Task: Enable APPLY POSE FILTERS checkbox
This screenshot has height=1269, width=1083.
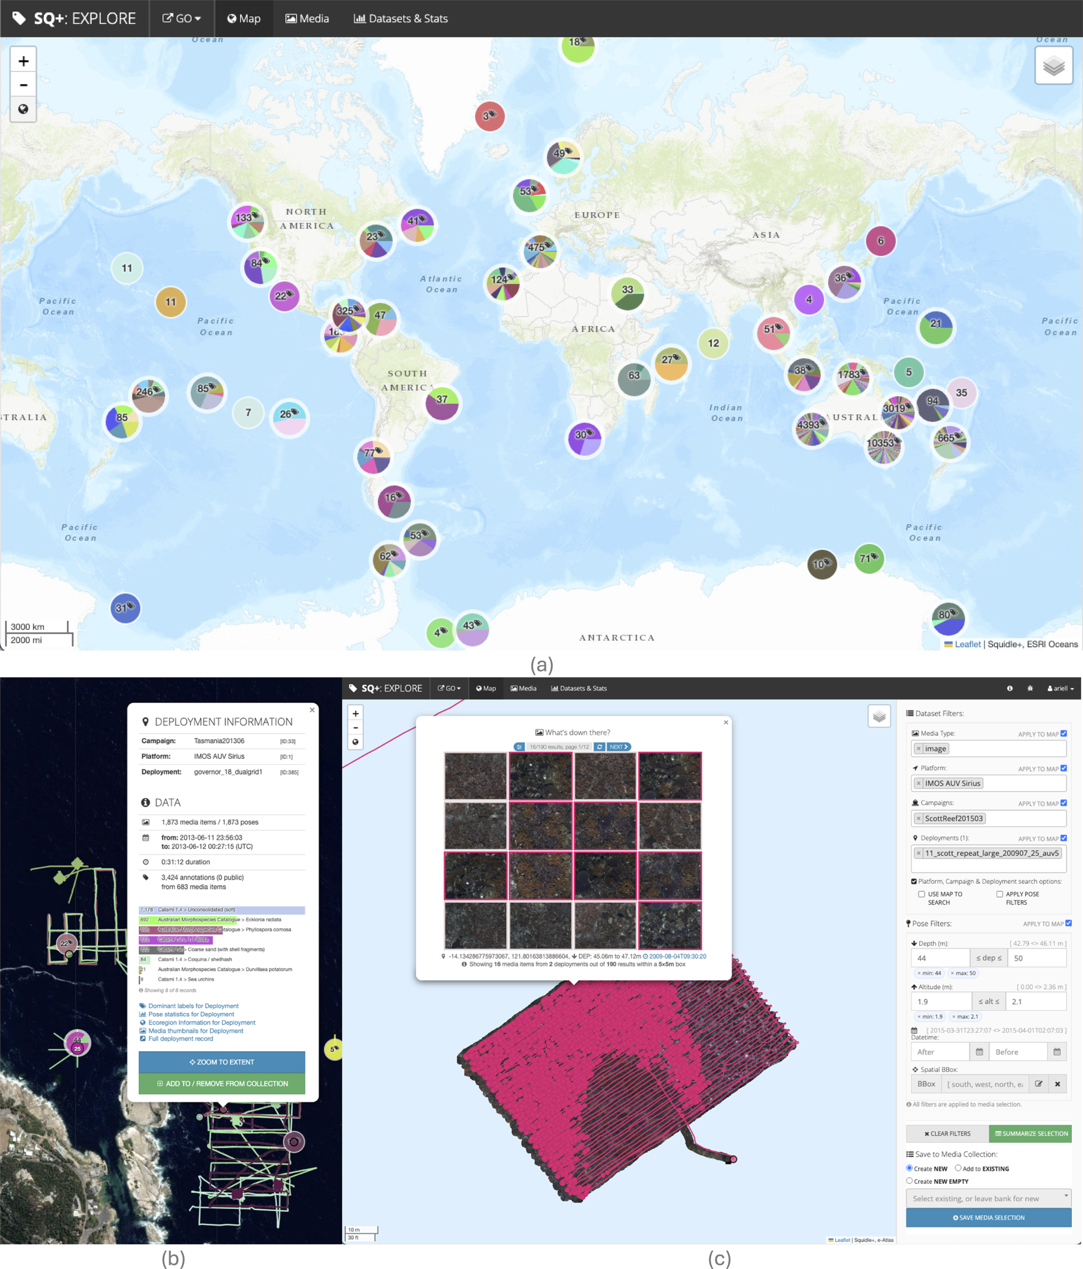Action: [999, 894]
